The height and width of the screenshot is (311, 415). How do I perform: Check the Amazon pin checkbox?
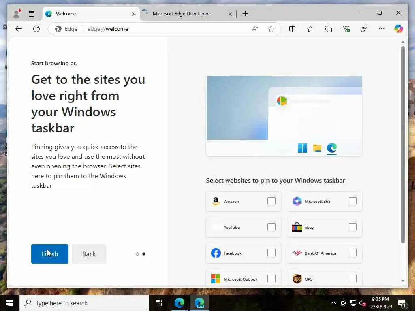coord(271,201)
